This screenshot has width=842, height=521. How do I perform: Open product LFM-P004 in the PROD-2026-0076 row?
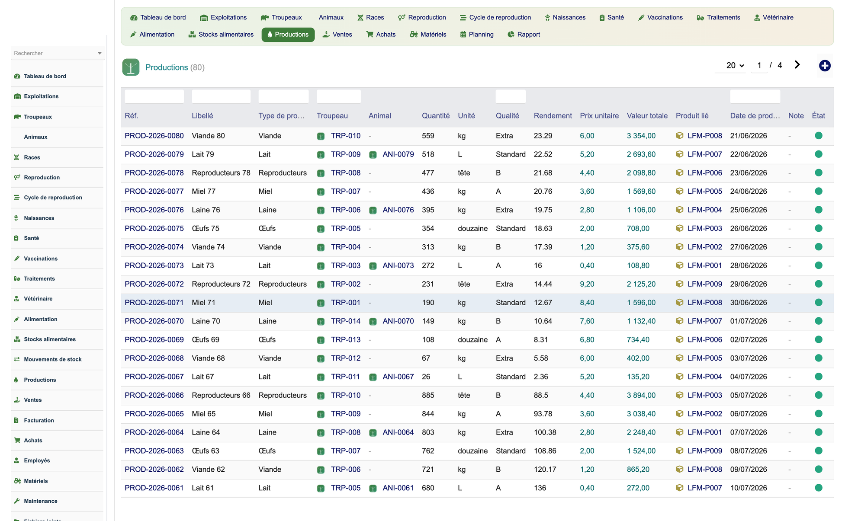click(x=705, y=210)
